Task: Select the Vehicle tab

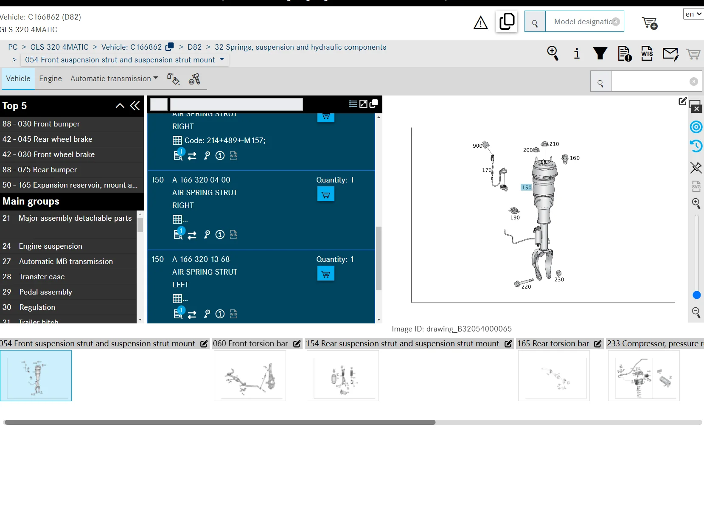Action: pos(18,79)
